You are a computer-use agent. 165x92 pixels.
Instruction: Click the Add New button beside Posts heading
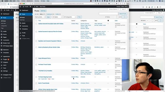[x=43, y=11]
